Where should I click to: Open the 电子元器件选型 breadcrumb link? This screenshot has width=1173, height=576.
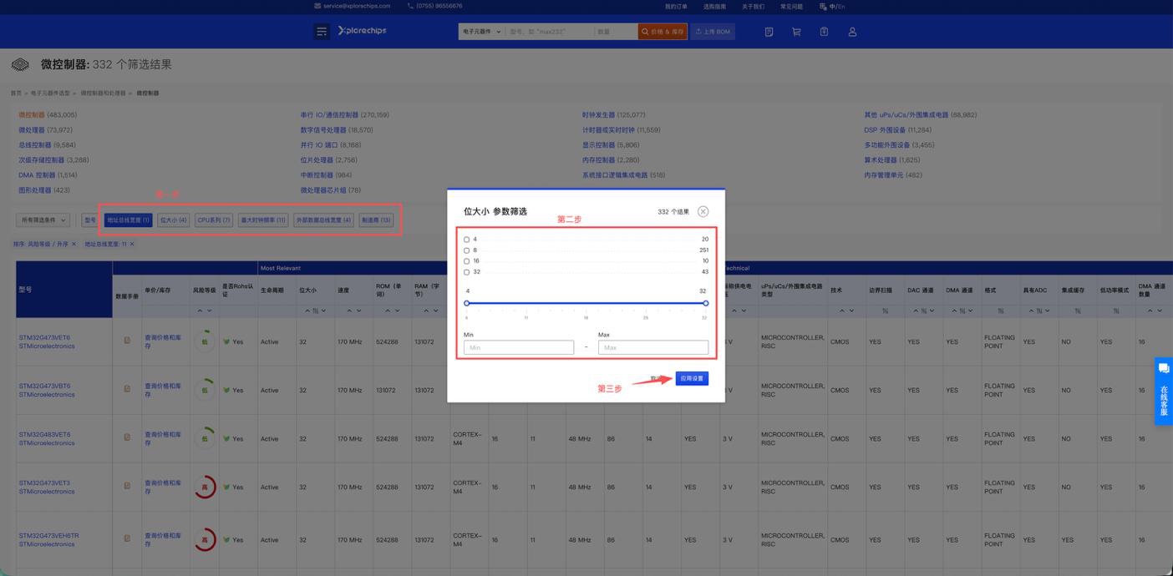tap(50, 93)
